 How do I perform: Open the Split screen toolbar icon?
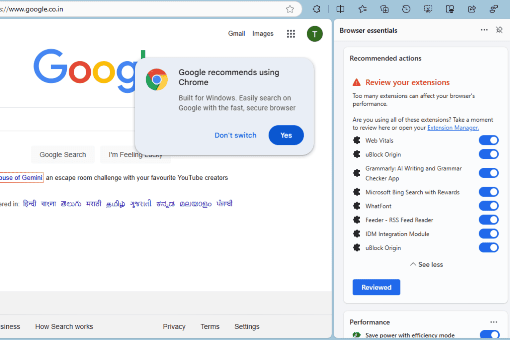pos(340,9)
